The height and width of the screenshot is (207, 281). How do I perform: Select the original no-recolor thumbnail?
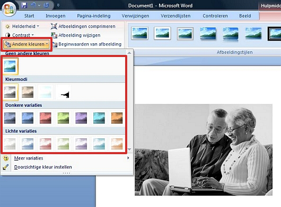point(10,66)
